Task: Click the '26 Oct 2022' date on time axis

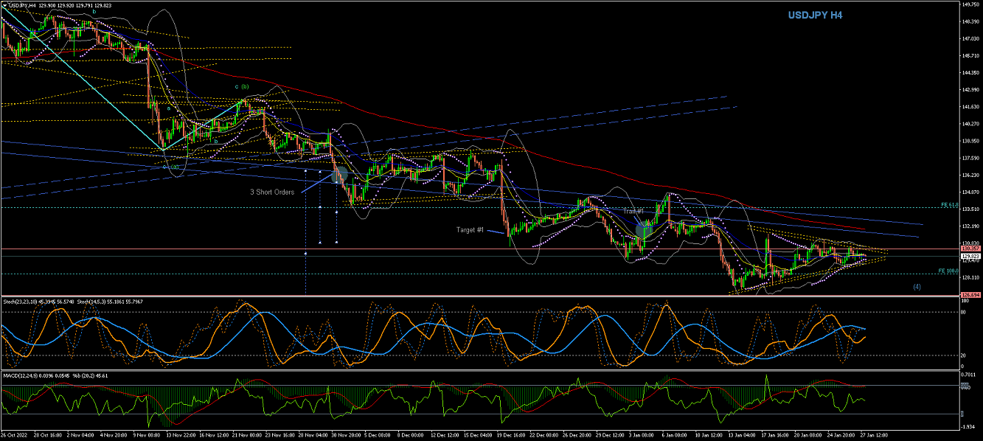Action: pyautogui.click(x=15, y=436)
